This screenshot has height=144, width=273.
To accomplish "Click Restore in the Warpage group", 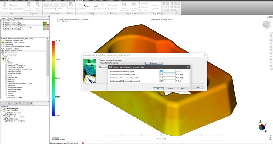I will [113, 9].
